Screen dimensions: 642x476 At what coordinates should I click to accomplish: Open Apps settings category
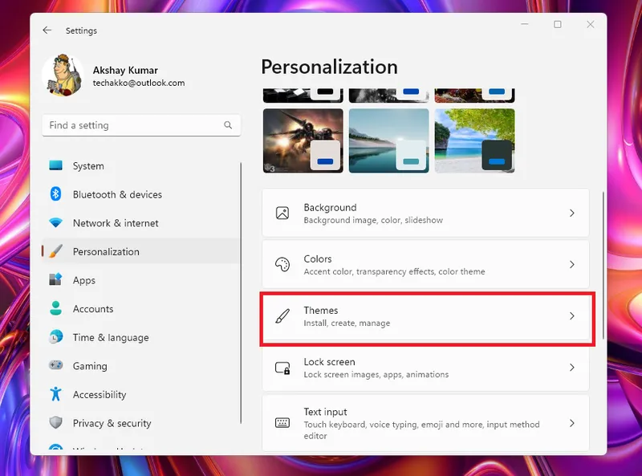click(x=141, y=280)
